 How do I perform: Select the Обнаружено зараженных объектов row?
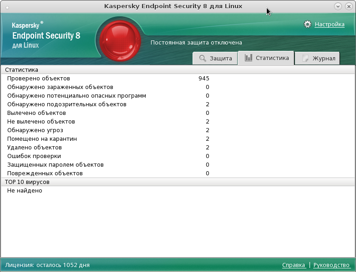(x=178, y=87)
